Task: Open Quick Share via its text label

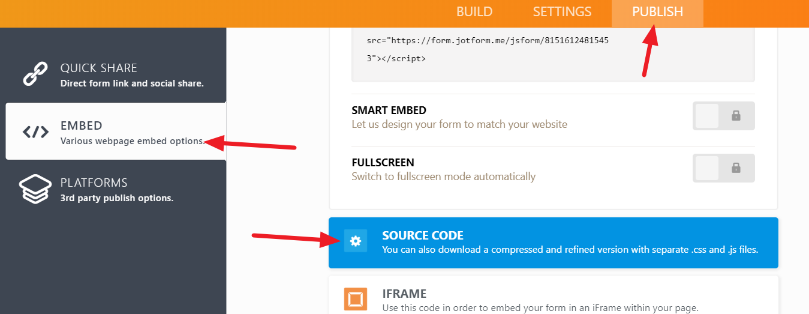Action: click(x=99, y=68)
